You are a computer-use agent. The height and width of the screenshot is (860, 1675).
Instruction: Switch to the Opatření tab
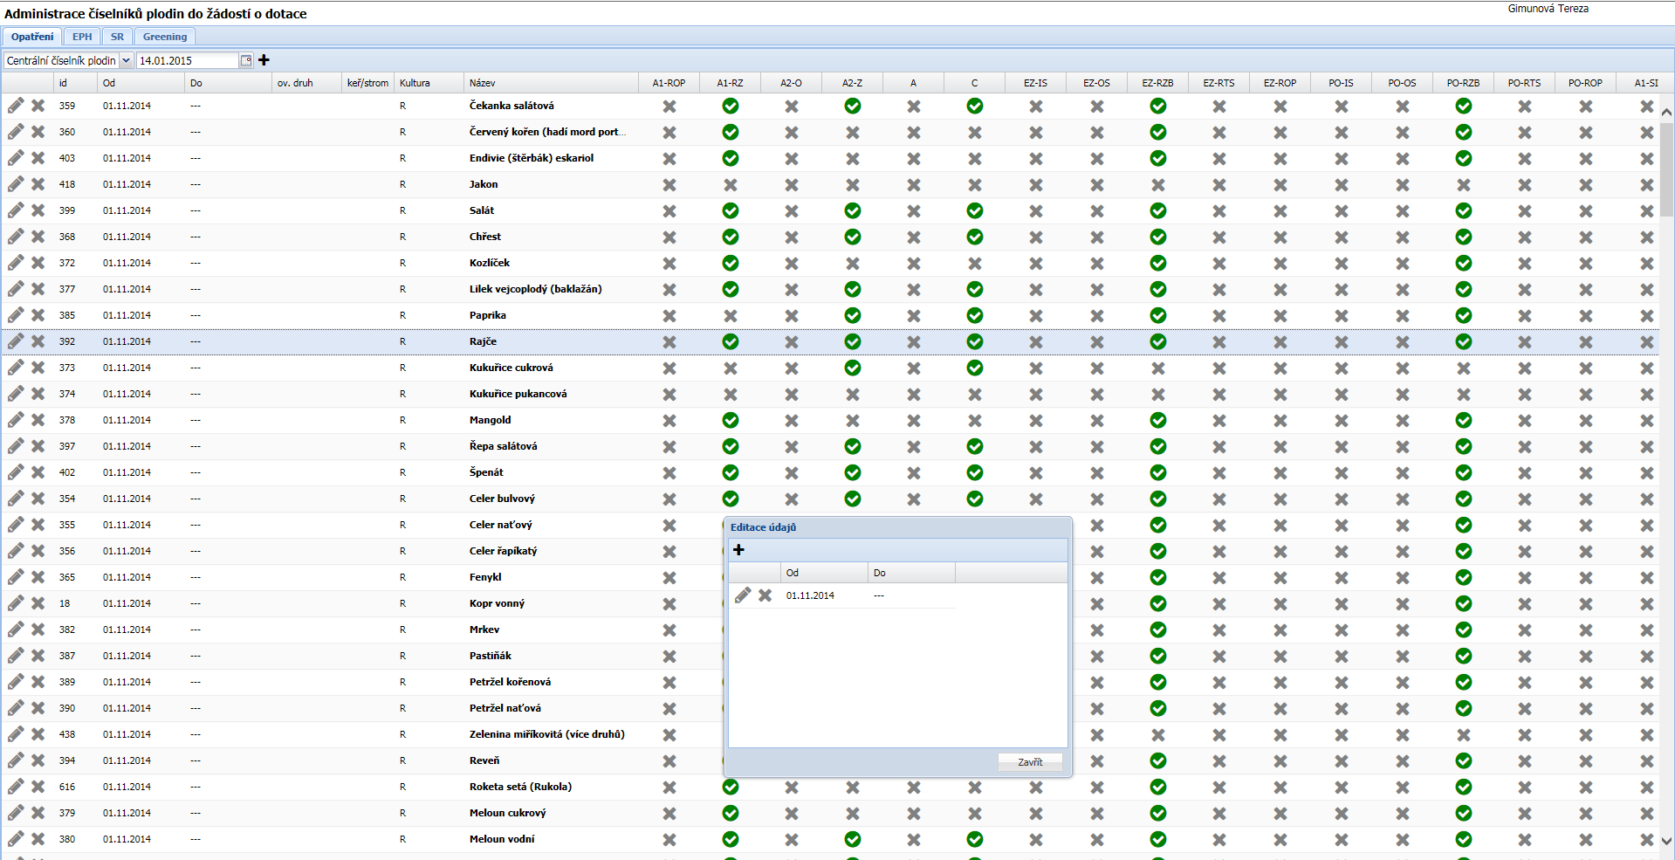[x=32, y=37]
